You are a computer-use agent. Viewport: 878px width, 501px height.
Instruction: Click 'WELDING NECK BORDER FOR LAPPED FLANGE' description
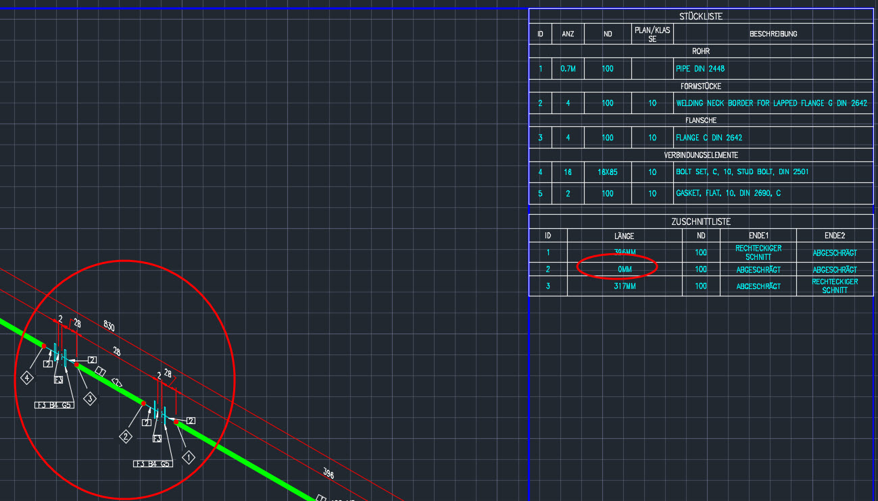[x=771, y=103]
